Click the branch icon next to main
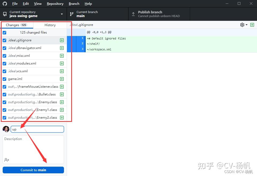Viewport: 257px width, 176px height. coord(72,14)
